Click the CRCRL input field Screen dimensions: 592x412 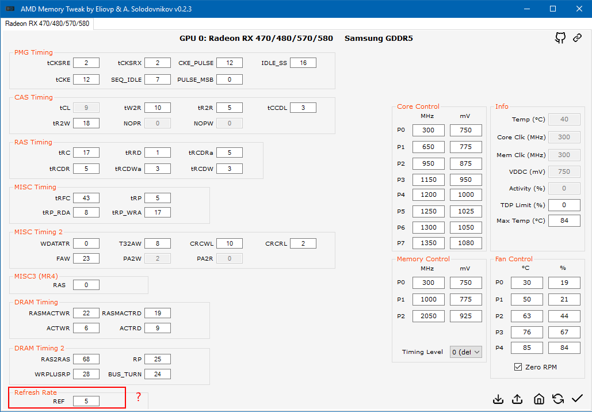pyautogui.click(x=303, y=244)
